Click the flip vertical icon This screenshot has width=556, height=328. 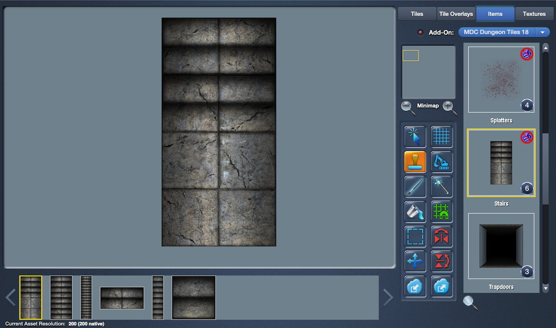[441, 261]
